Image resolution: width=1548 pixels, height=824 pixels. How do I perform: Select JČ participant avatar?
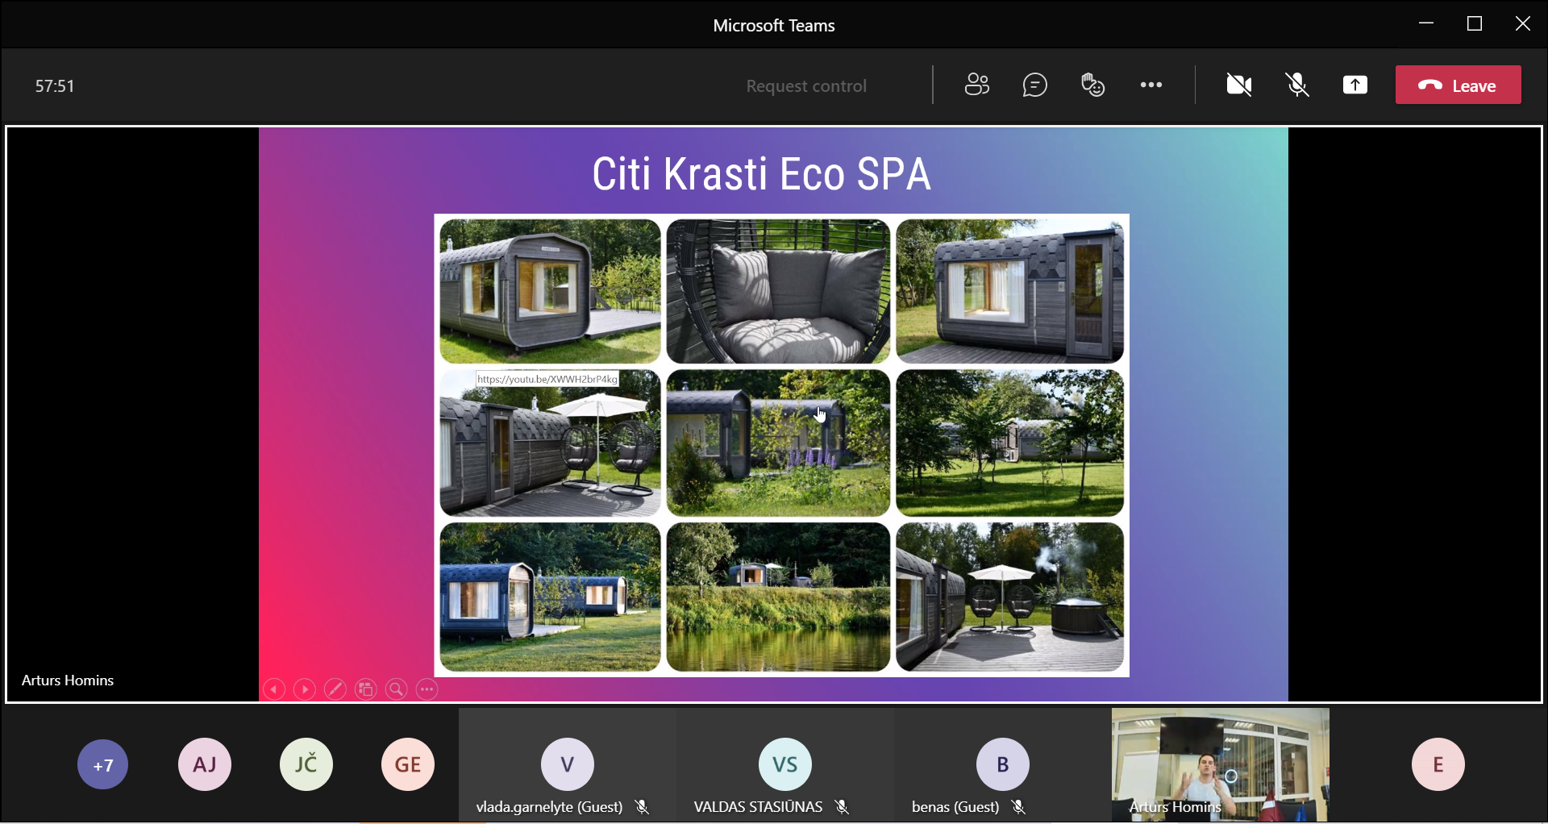tap(306, 764)
